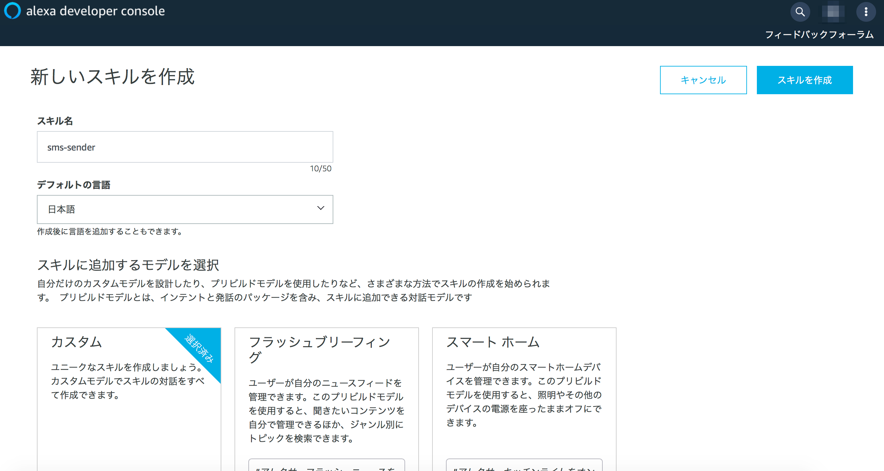
Task: Click the デフォルトの言語 label
Action: click(73, 185)
